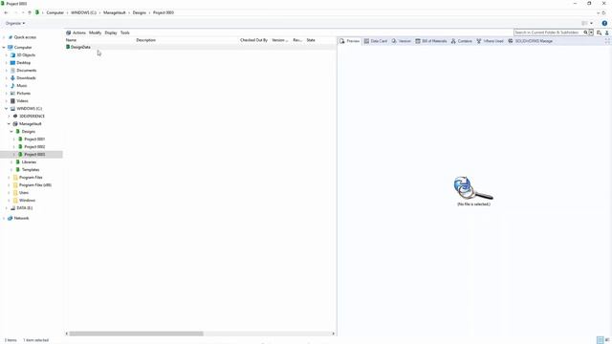
Task: Sort by the Checked Out By column header
Action: point(253,40)
